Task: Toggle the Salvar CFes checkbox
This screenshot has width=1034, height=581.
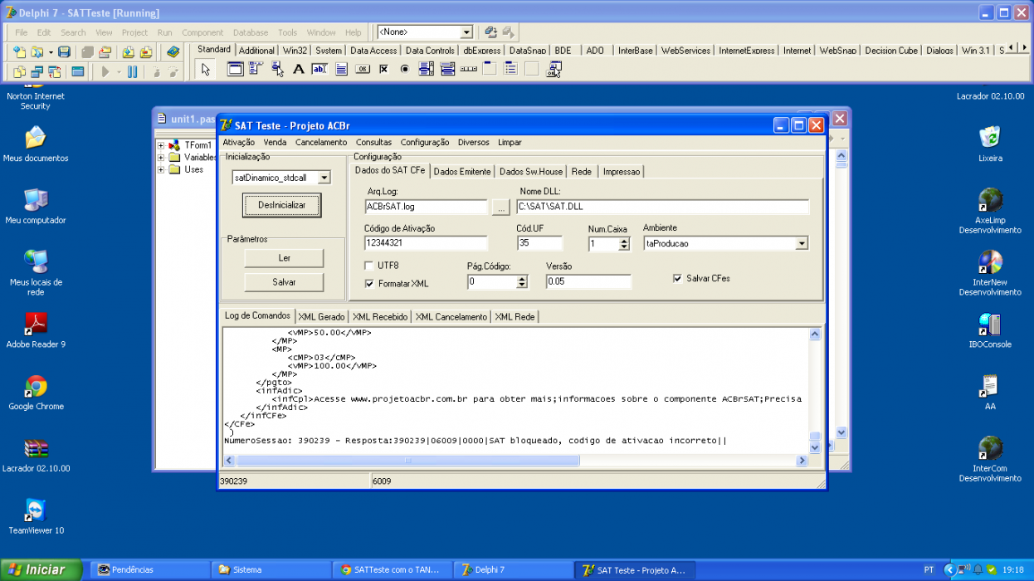Action: (x=677, y=279)
